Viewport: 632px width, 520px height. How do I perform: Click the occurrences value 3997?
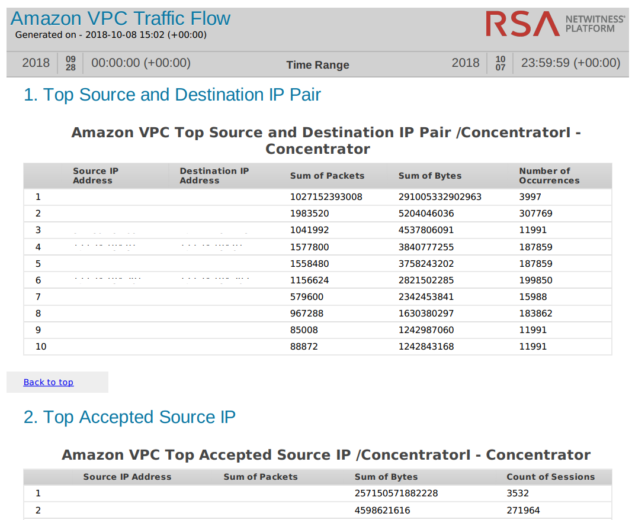point(530,197)
